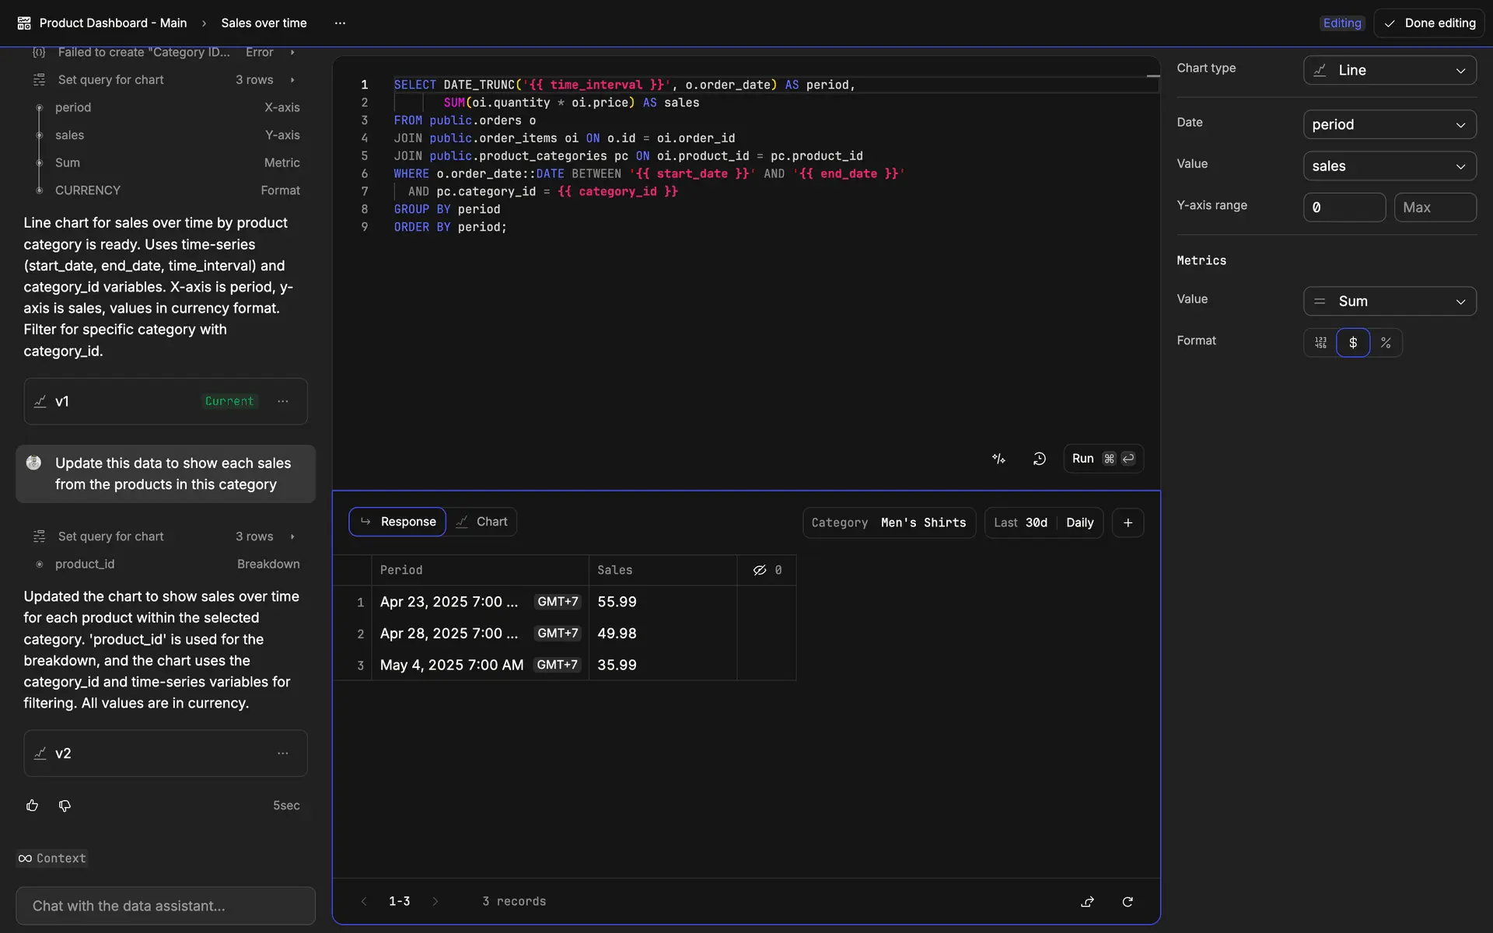
Task: Select the percent format toggle
Action: coord(1386,343)
